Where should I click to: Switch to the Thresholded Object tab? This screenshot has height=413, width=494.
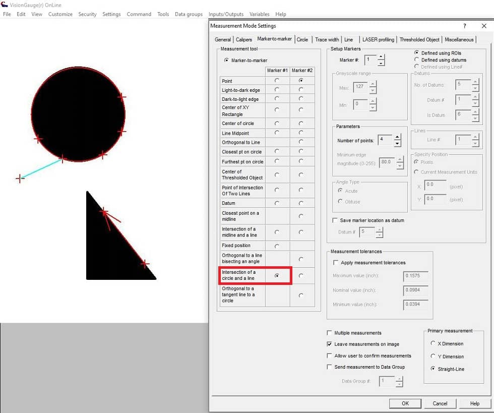pos(419,40)
